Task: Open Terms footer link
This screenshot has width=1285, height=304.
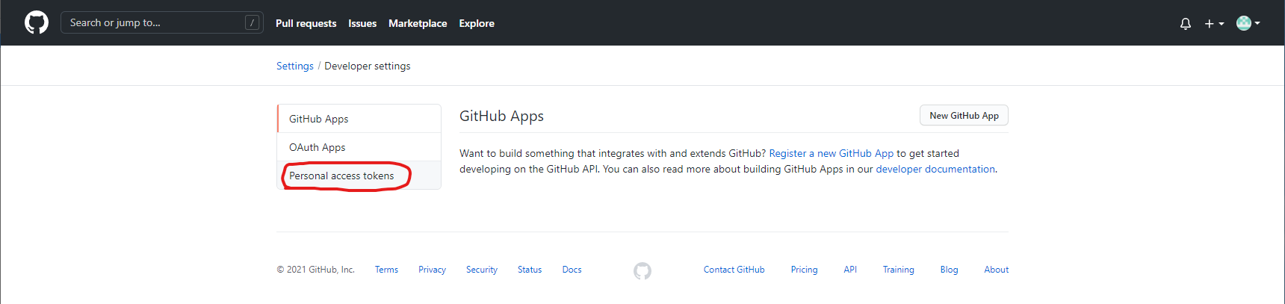Action: coord(386,270)
